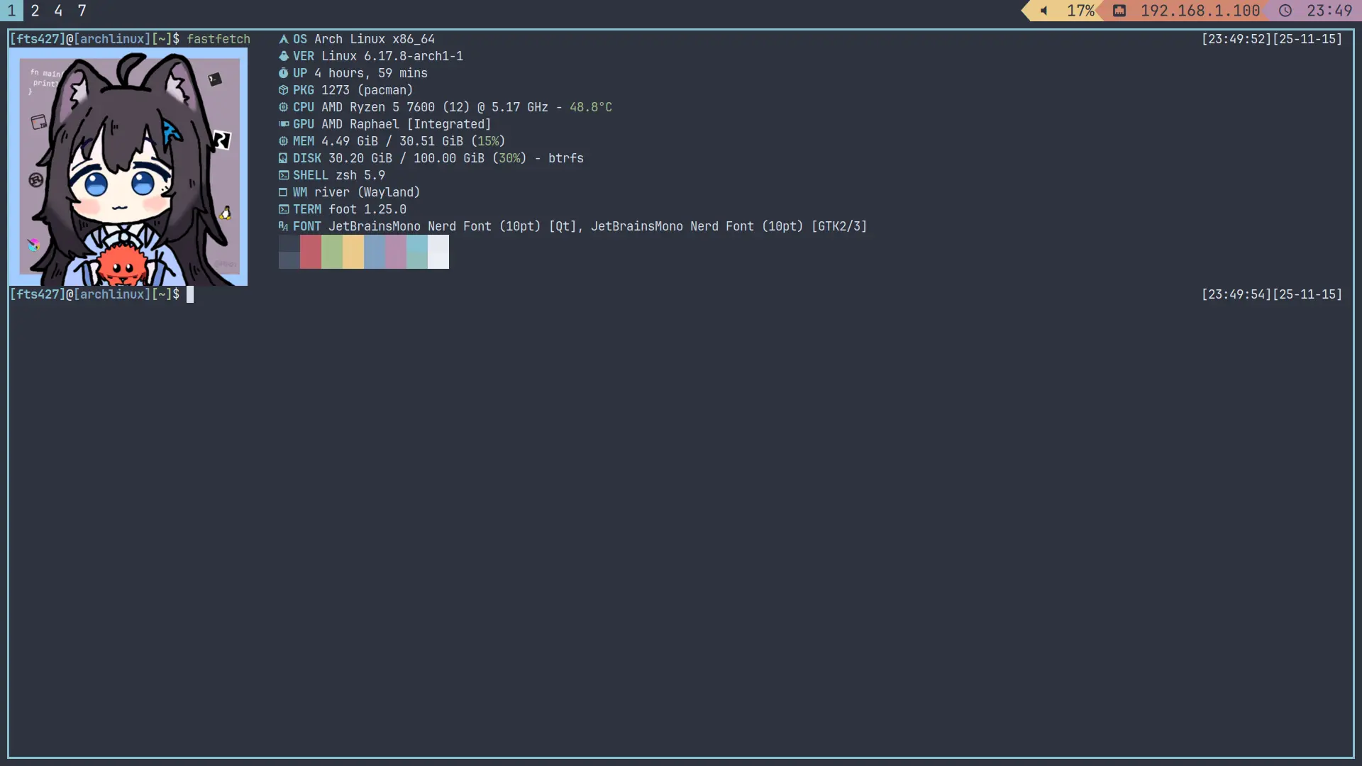The image size is (1362, 766).
Task: Click the GPU card icon
Action: click(283, 124)
